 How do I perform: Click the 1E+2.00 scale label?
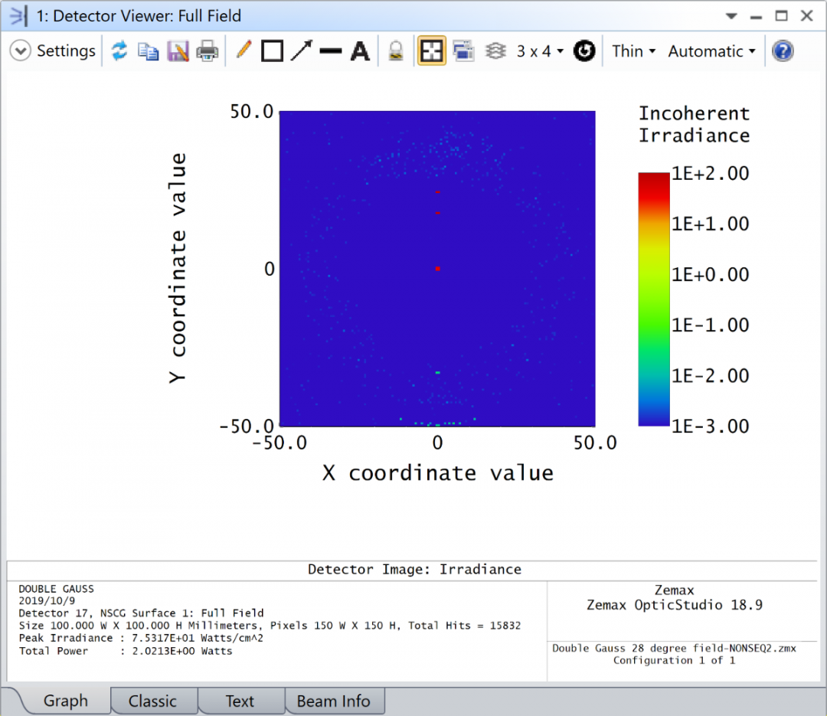[x=711, y=173]
